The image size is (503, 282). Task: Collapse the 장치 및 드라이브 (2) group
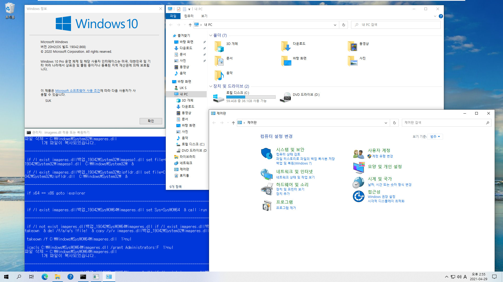[x=211, y=86]
